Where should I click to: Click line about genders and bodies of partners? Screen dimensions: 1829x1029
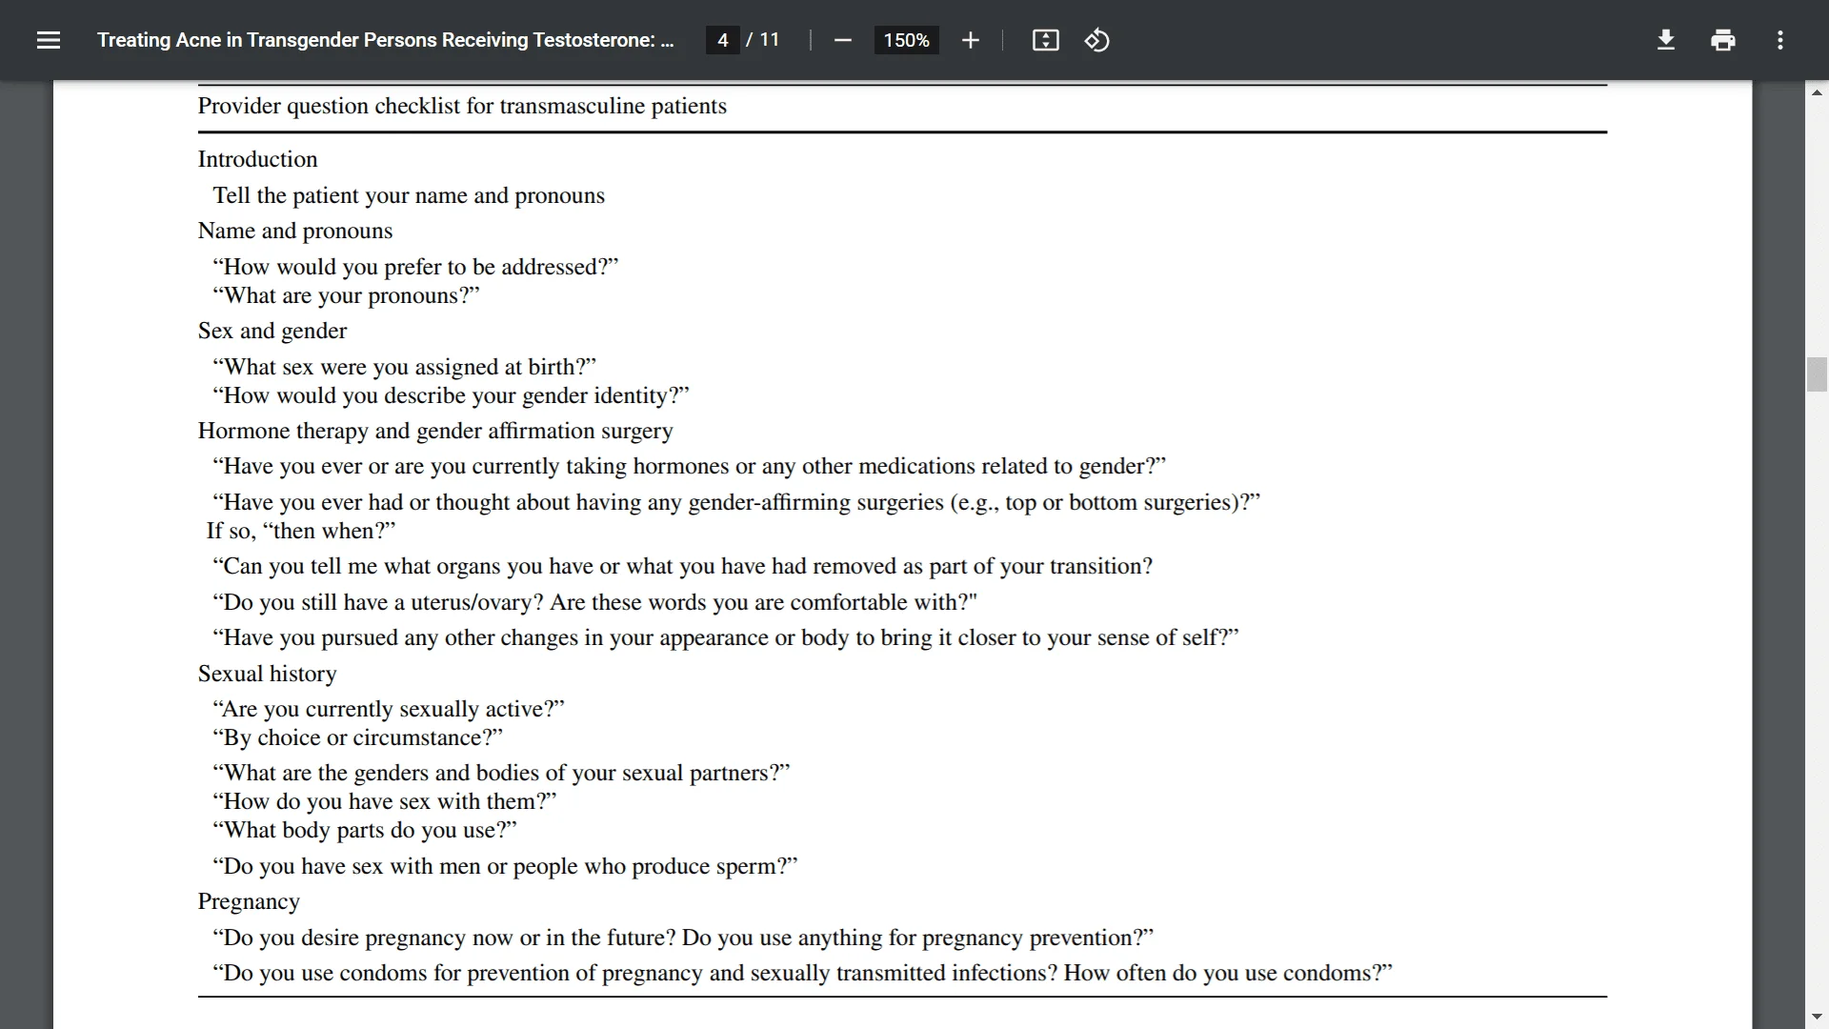[x=501, y=773]
